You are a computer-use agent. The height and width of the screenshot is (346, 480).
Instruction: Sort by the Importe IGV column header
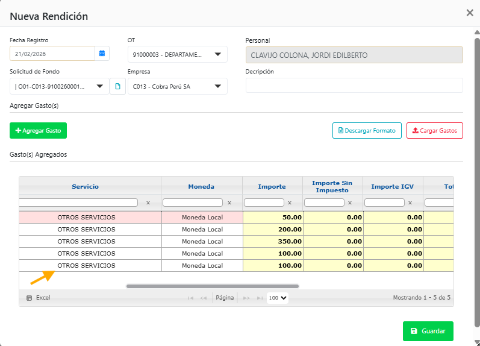point(392,187)
